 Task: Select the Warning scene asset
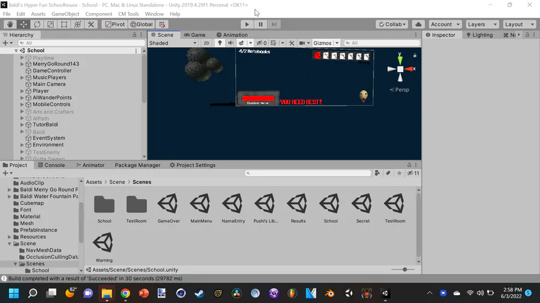click(104, 247)
